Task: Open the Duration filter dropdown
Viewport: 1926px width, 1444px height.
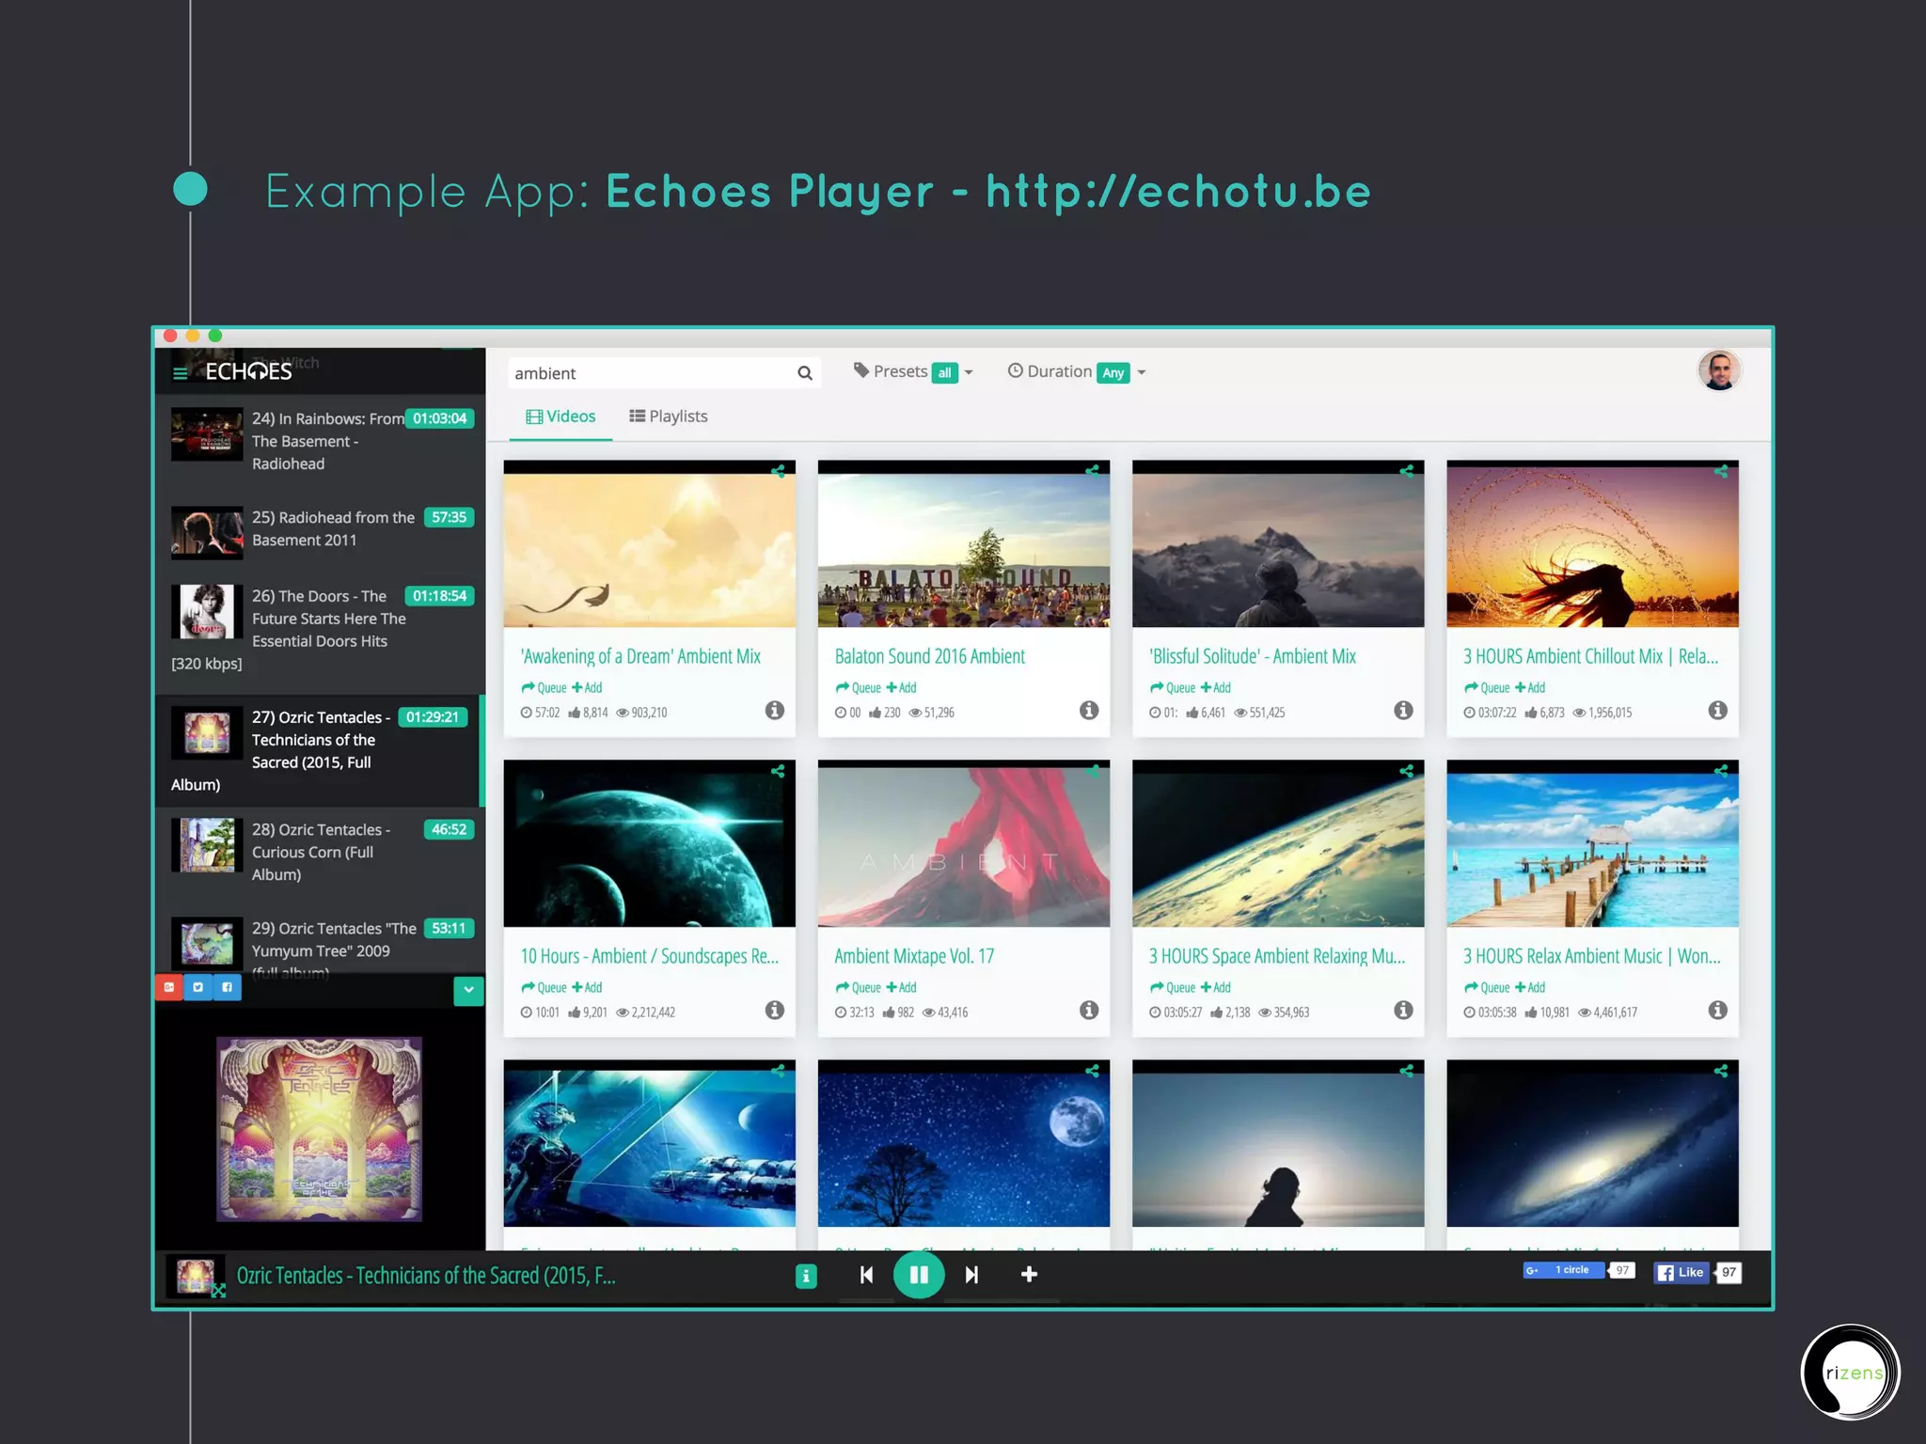Action: coord(1077,372)
